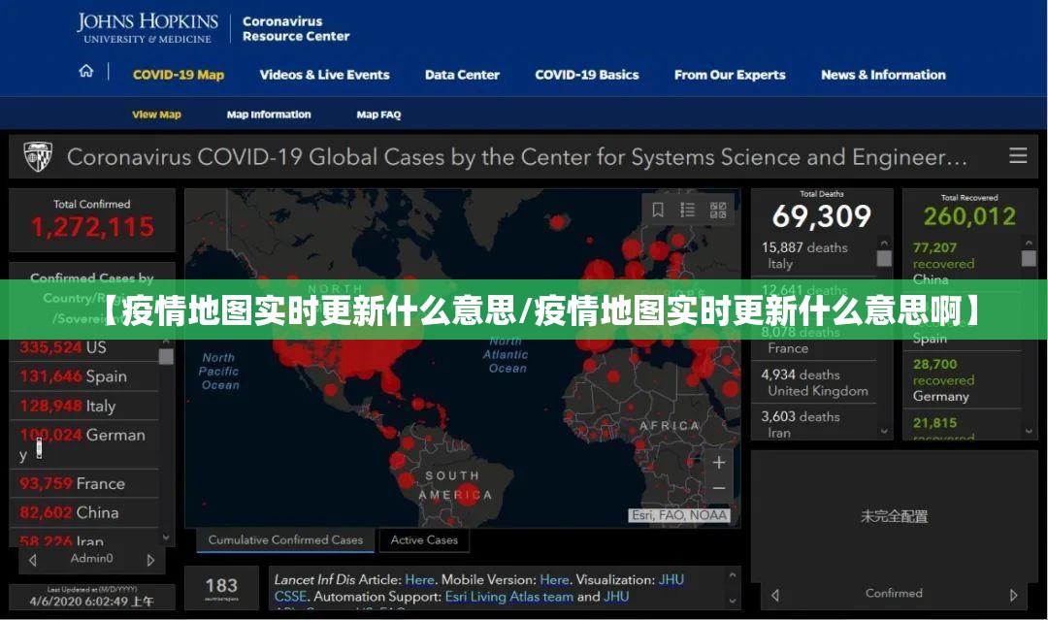Image resolution: width=1048 pixels, height=620 pixels.
Task: Open the home icon in the navigation bar
Action: click(x=86, y=71)
